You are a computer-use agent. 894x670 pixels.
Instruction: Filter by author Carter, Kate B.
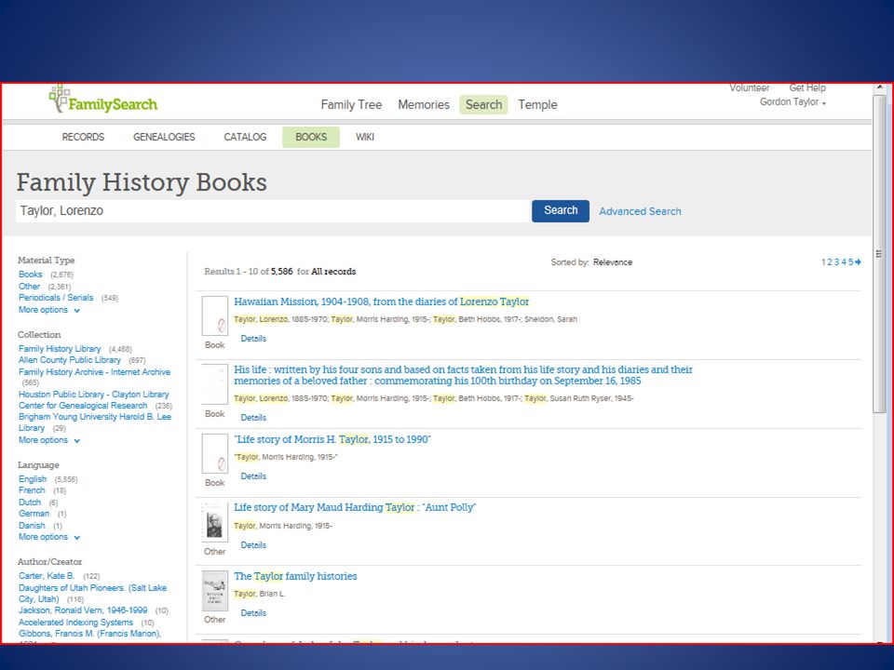[x=47, y=576]
